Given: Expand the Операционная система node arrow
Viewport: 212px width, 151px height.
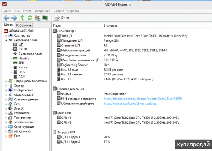Looking at the screenshot, I should point(6,81).
